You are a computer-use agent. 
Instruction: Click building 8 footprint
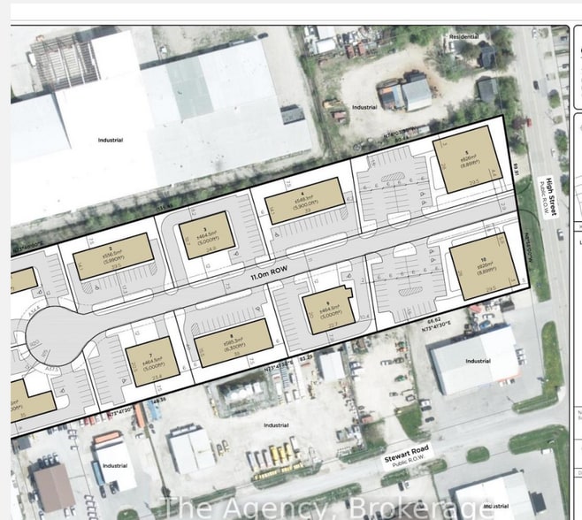pos(233,342)
